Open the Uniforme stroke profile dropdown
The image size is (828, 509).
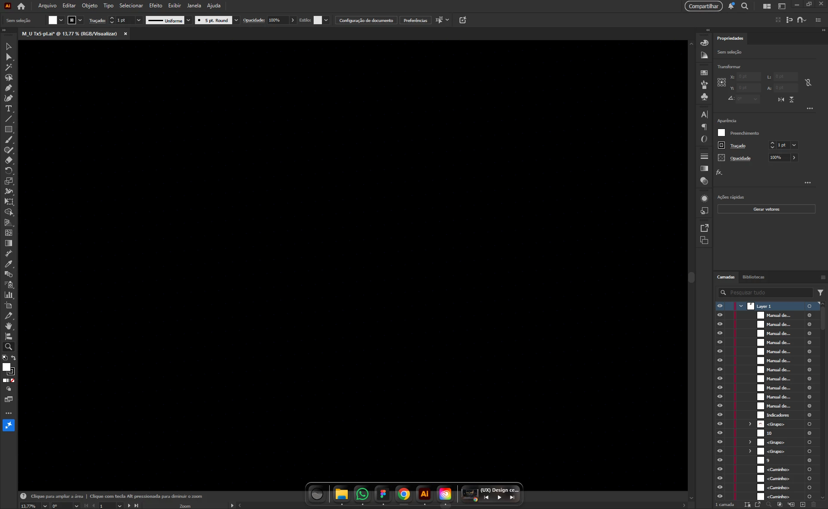click(188, 20)
